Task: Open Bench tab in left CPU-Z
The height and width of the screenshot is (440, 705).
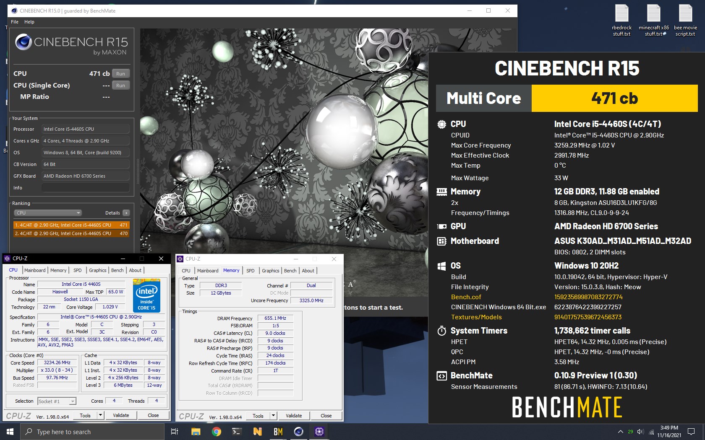Action: tap(117, 270)
